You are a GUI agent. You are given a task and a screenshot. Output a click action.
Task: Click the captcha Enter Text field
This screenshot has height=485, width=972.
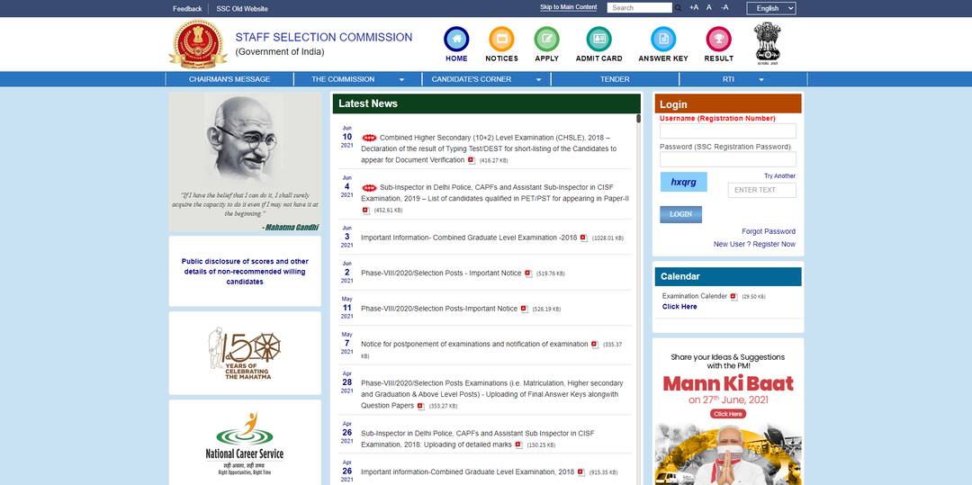click(761, 190)
